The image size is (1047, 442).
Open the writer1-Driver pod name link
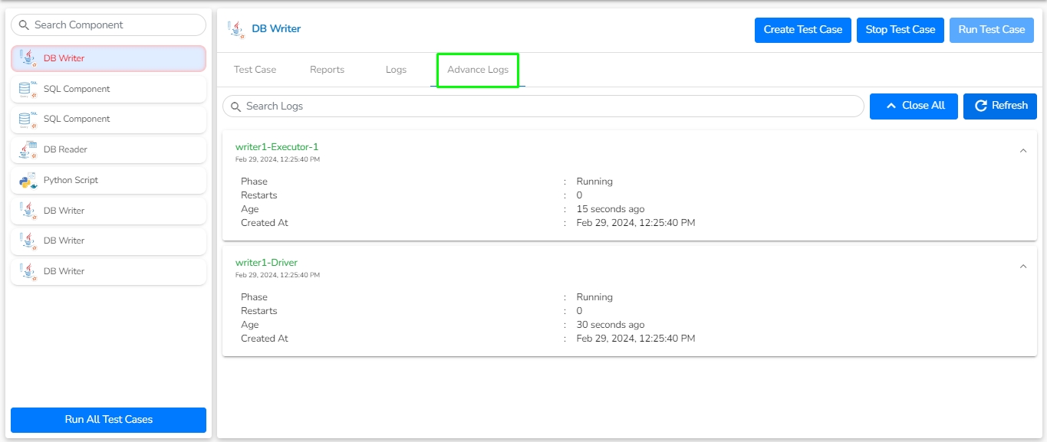tap(266, 263)
